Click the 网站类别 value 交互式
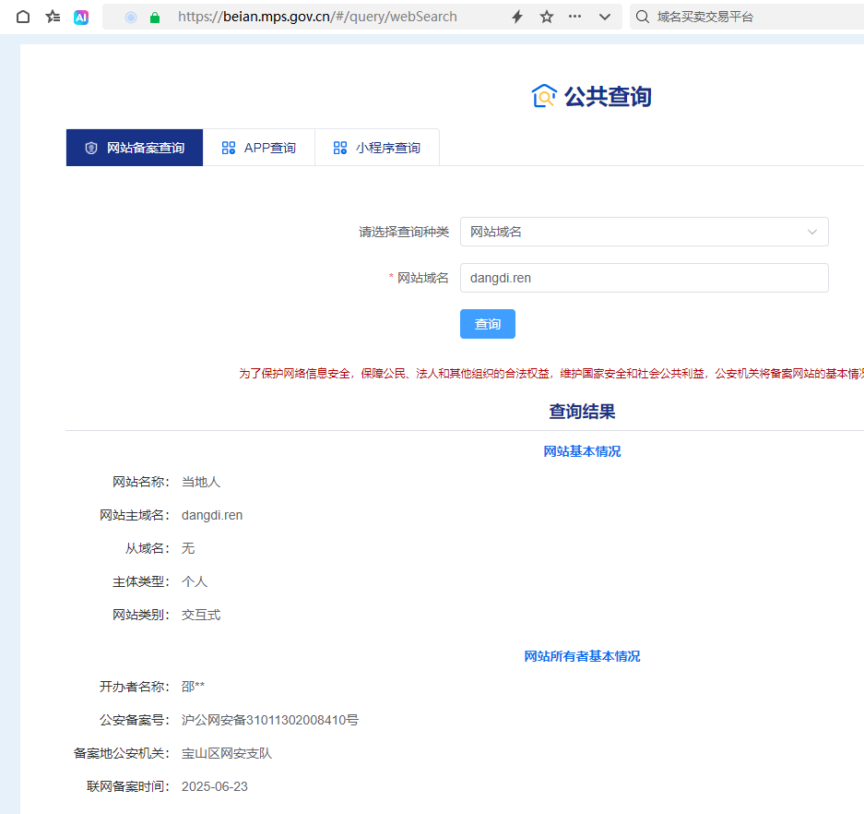 [201, 615]
